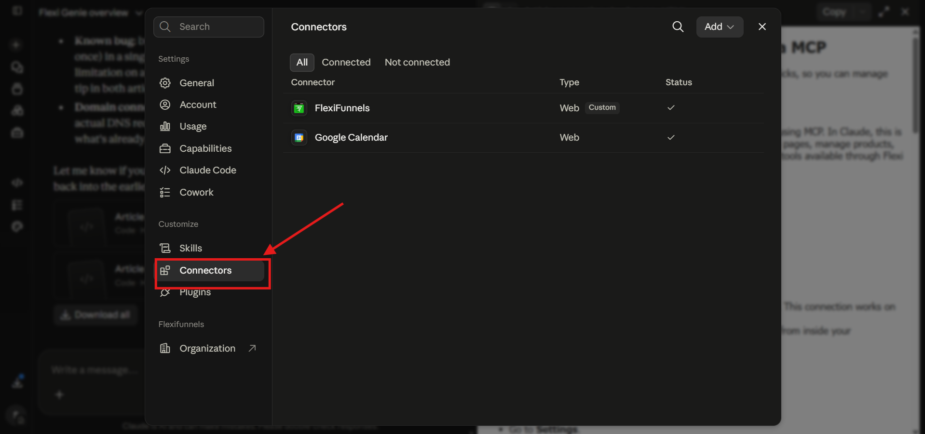Click the new chat plus icon in left rail

click(16, 45)
